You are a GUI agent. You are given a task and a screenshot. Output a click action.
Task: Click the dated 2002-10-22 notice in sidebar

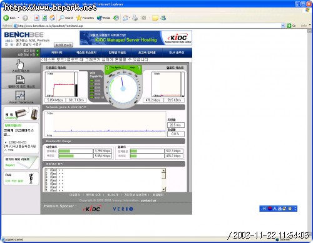(20, 146)
